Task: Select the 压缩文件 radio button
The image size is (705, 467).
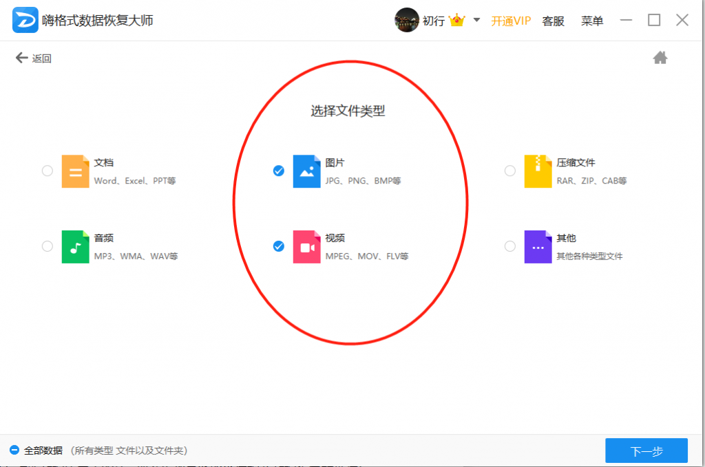Action: [x=510, y=171]
